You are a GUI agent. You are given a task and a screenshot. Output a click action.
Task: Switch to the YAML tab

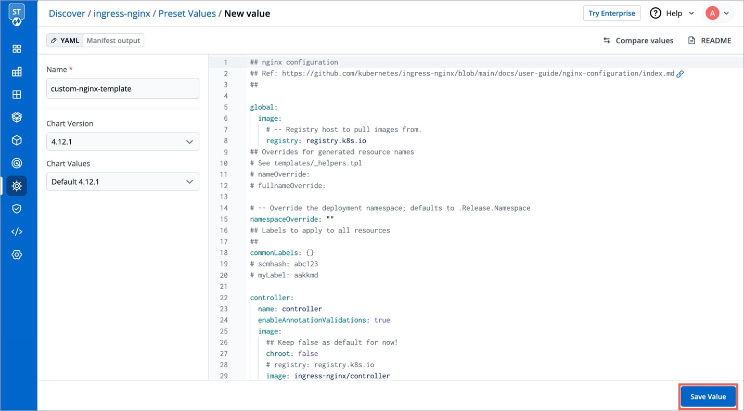pos(65,41)
